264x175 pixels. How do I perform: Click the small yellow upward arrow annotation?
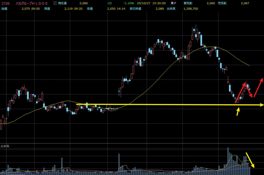(x=238, y=111)
